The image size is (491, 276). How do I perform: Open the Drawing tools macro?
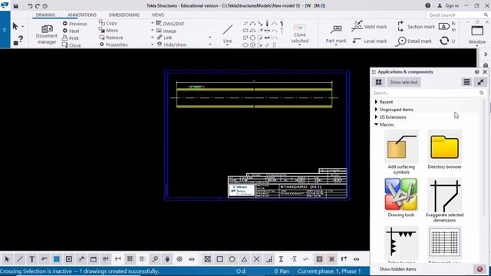pyautogui.click(x=401, y=198)
